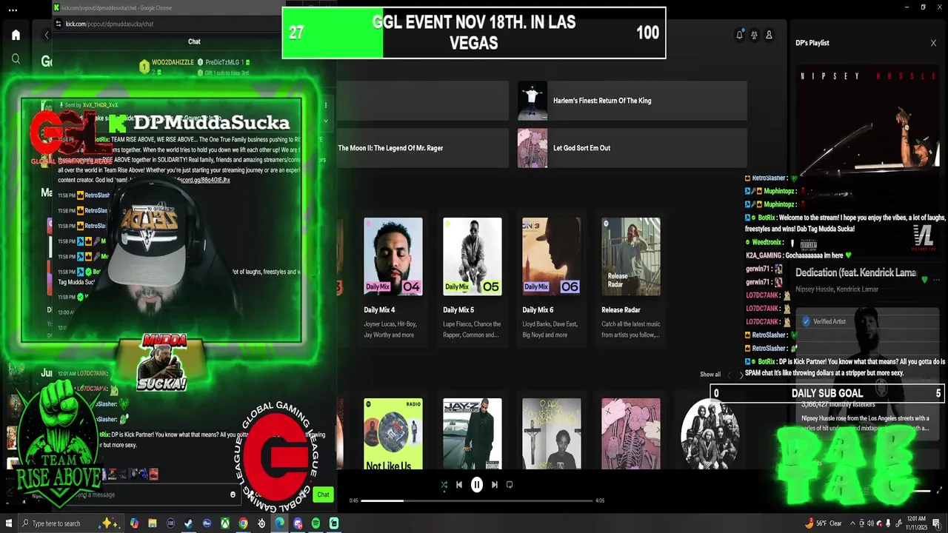The height and width of the screenshot is (533, 948).
Task: Open the Xbox app from the taskbar
Action: [x=224, y=523]
